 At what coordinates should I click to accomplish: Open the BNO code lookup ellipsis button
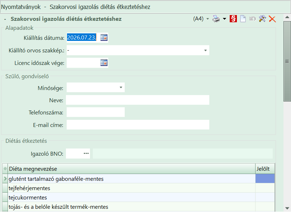(86, 154)
